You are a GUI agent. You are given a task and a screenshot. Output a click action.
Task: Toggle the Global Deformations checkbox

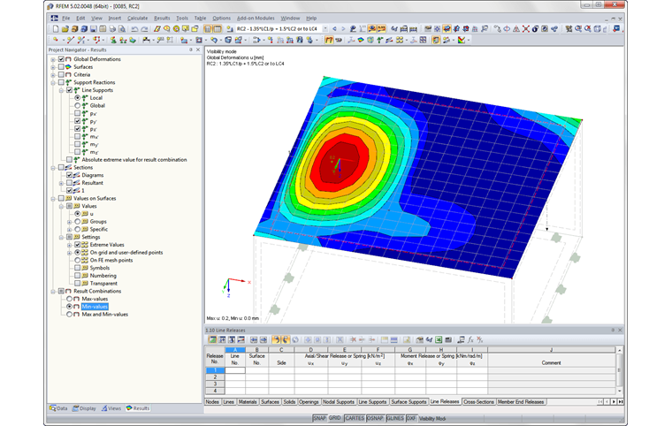[x=61, y=59]
